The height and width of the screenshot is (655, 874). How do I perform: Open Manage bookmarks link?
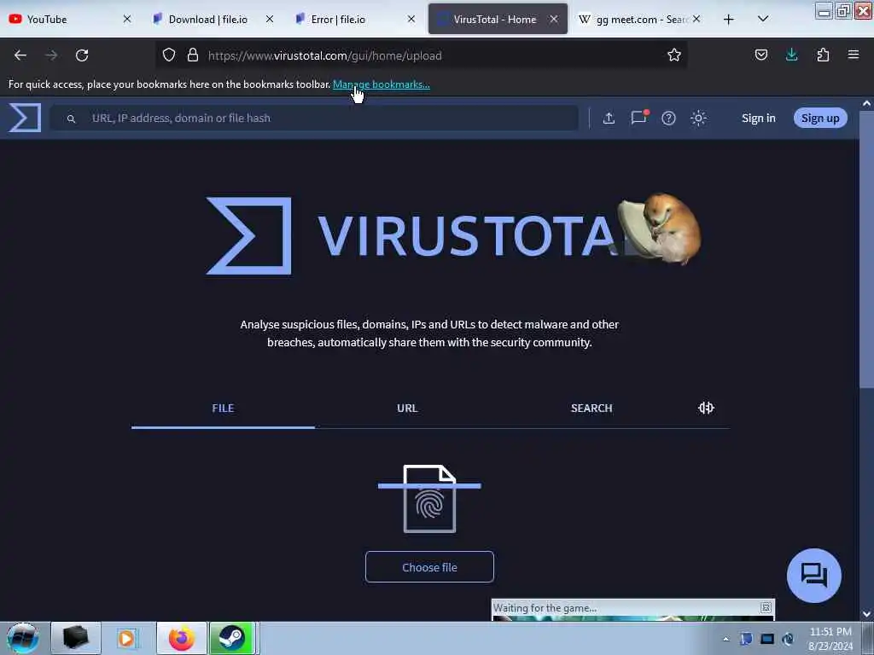tap(382, 84)
